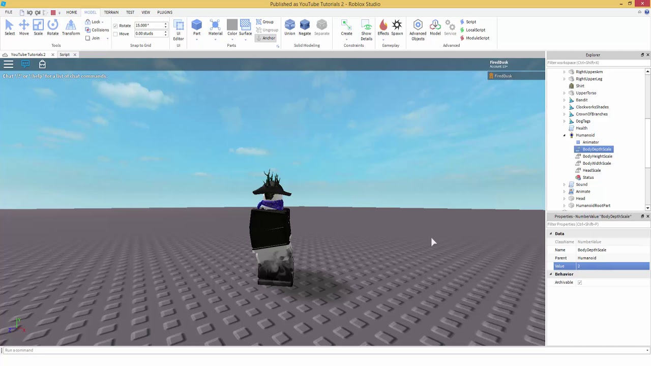The image size is (651, 366).
Task: Expand the ClockworksShades tree node
Action: 564,107
